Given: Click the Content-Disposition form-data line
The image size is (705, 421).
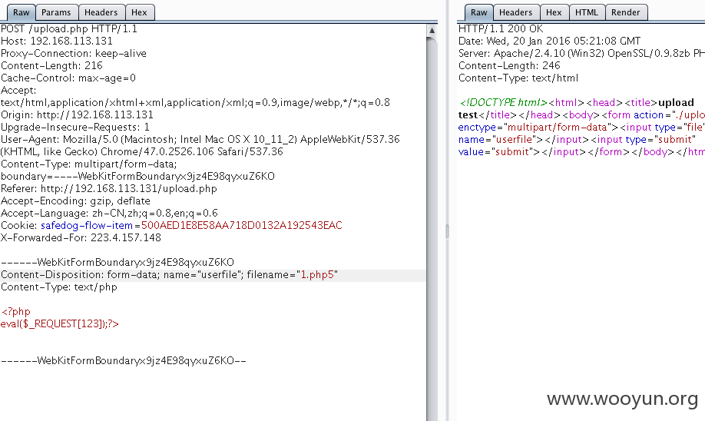Looking at the screenshot, I should [x=169, y=275].
